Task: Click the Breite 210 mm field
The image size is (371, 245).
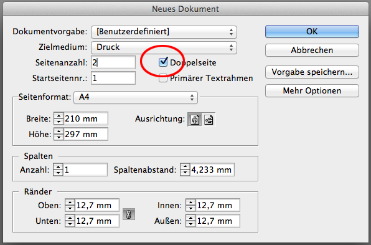Action: pyautogui.click(x=86, y=118)
